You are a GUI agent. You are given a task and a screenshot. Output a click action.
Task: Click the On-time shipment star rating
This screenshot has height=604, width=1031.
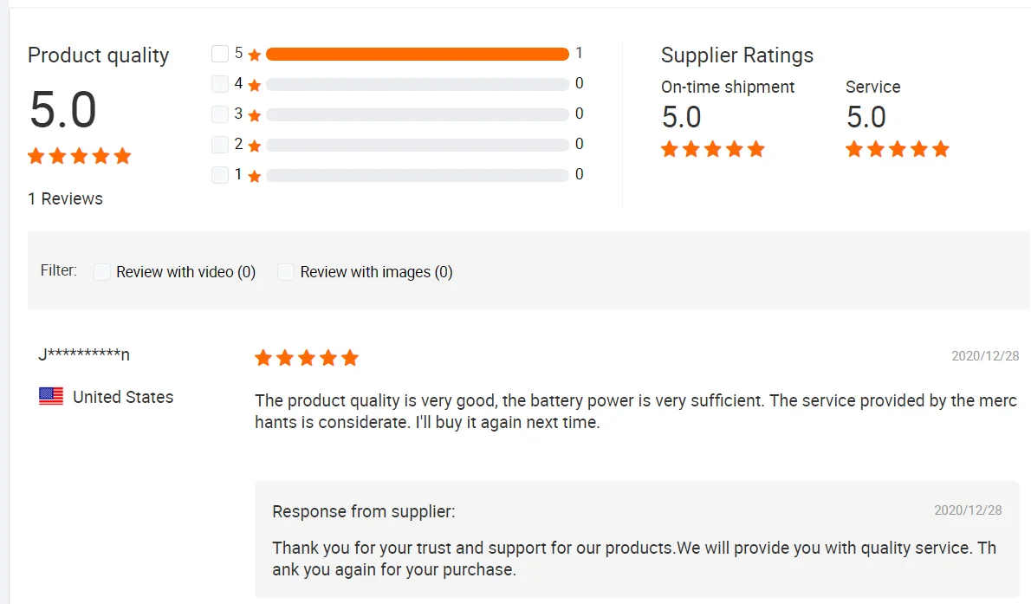pyautogui.click(x=713, y=149)
